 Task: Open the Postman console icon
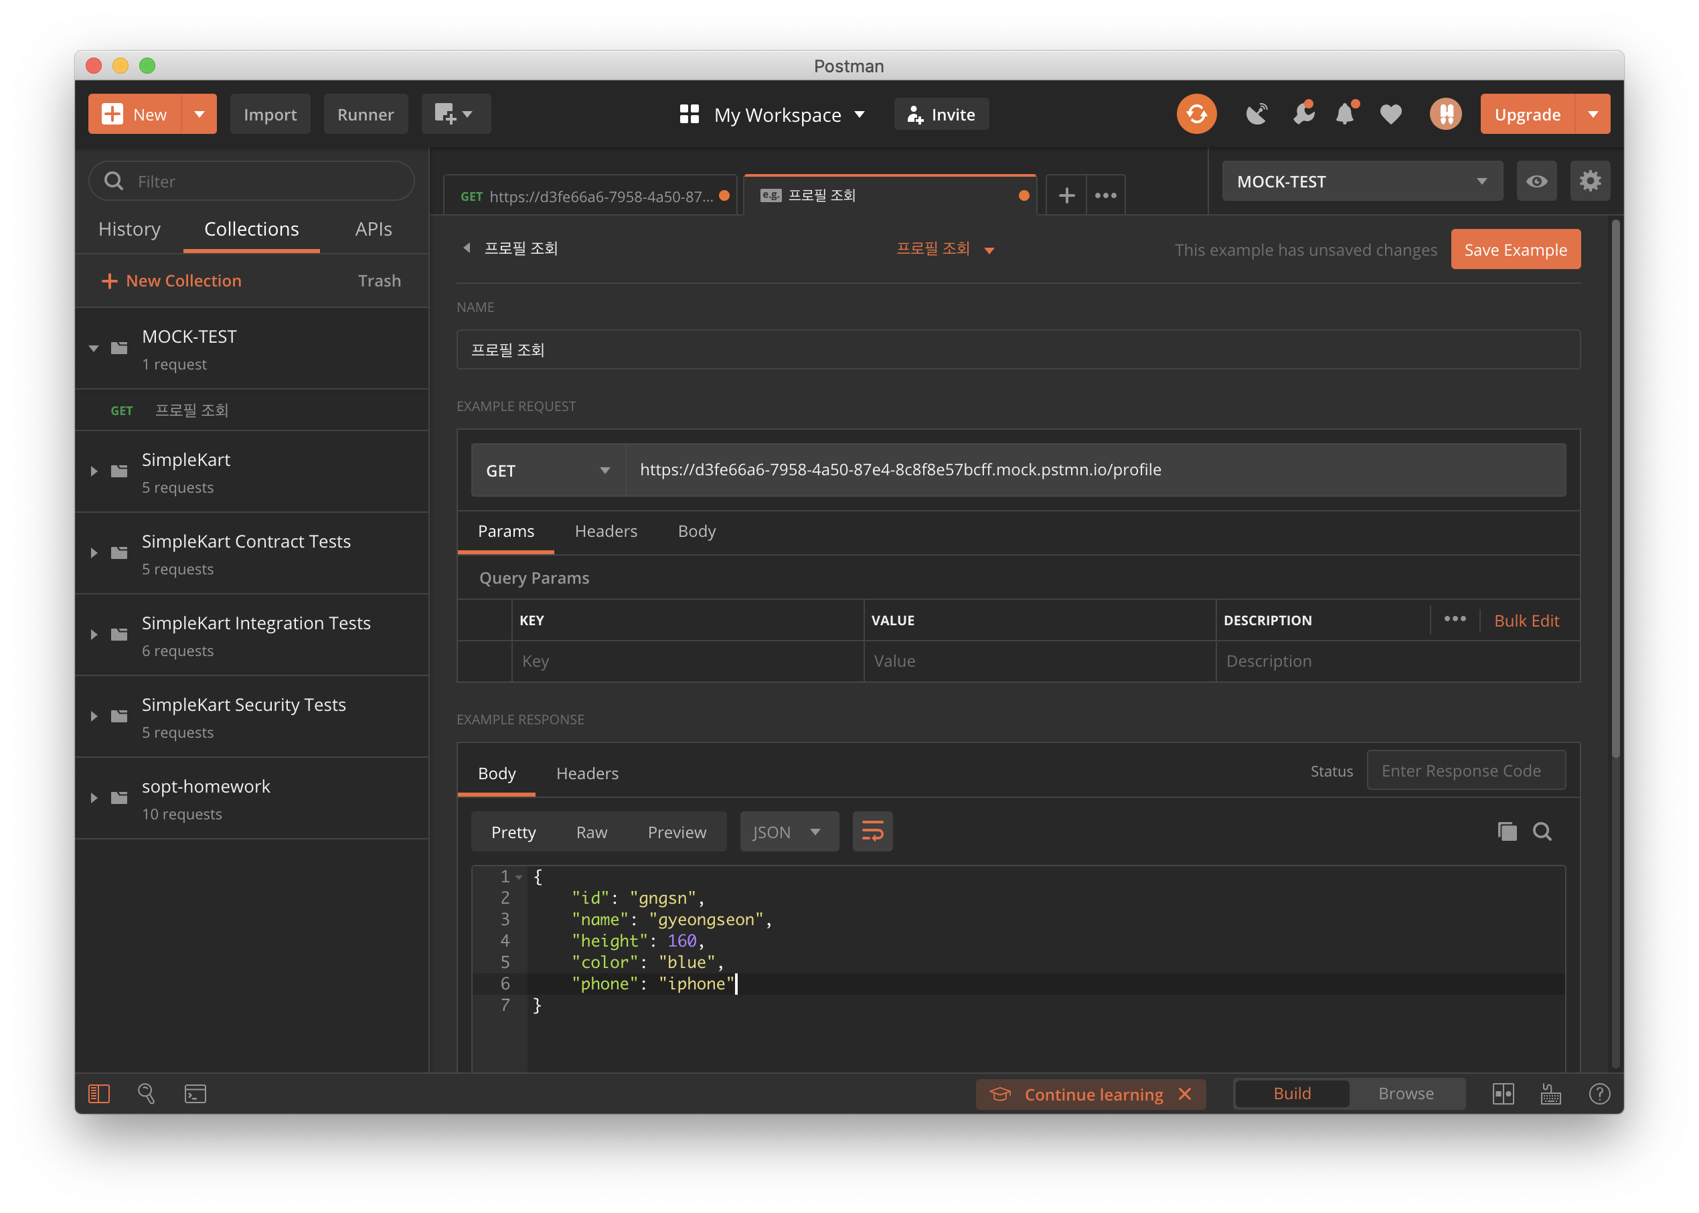tap(195, 1093)
